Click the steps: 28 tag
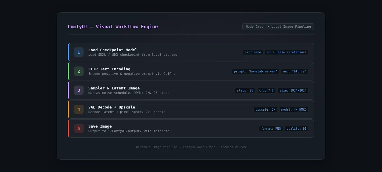The width and height of the screenshot is (382, 172). tap(245, 91)
